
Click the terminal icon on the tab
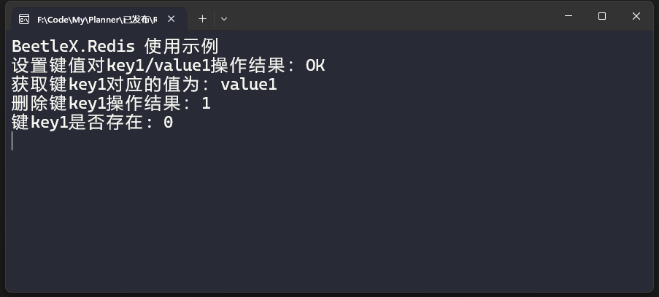click(24, 18)
